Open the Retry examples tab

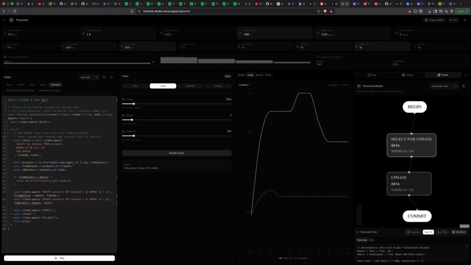(32, 85)
